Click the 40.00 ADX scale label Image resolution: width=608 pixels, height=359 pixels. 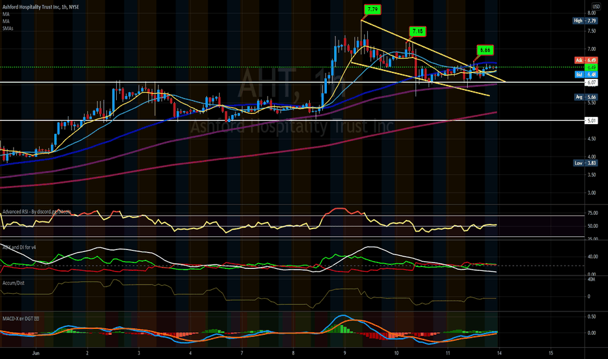(593, 257)
